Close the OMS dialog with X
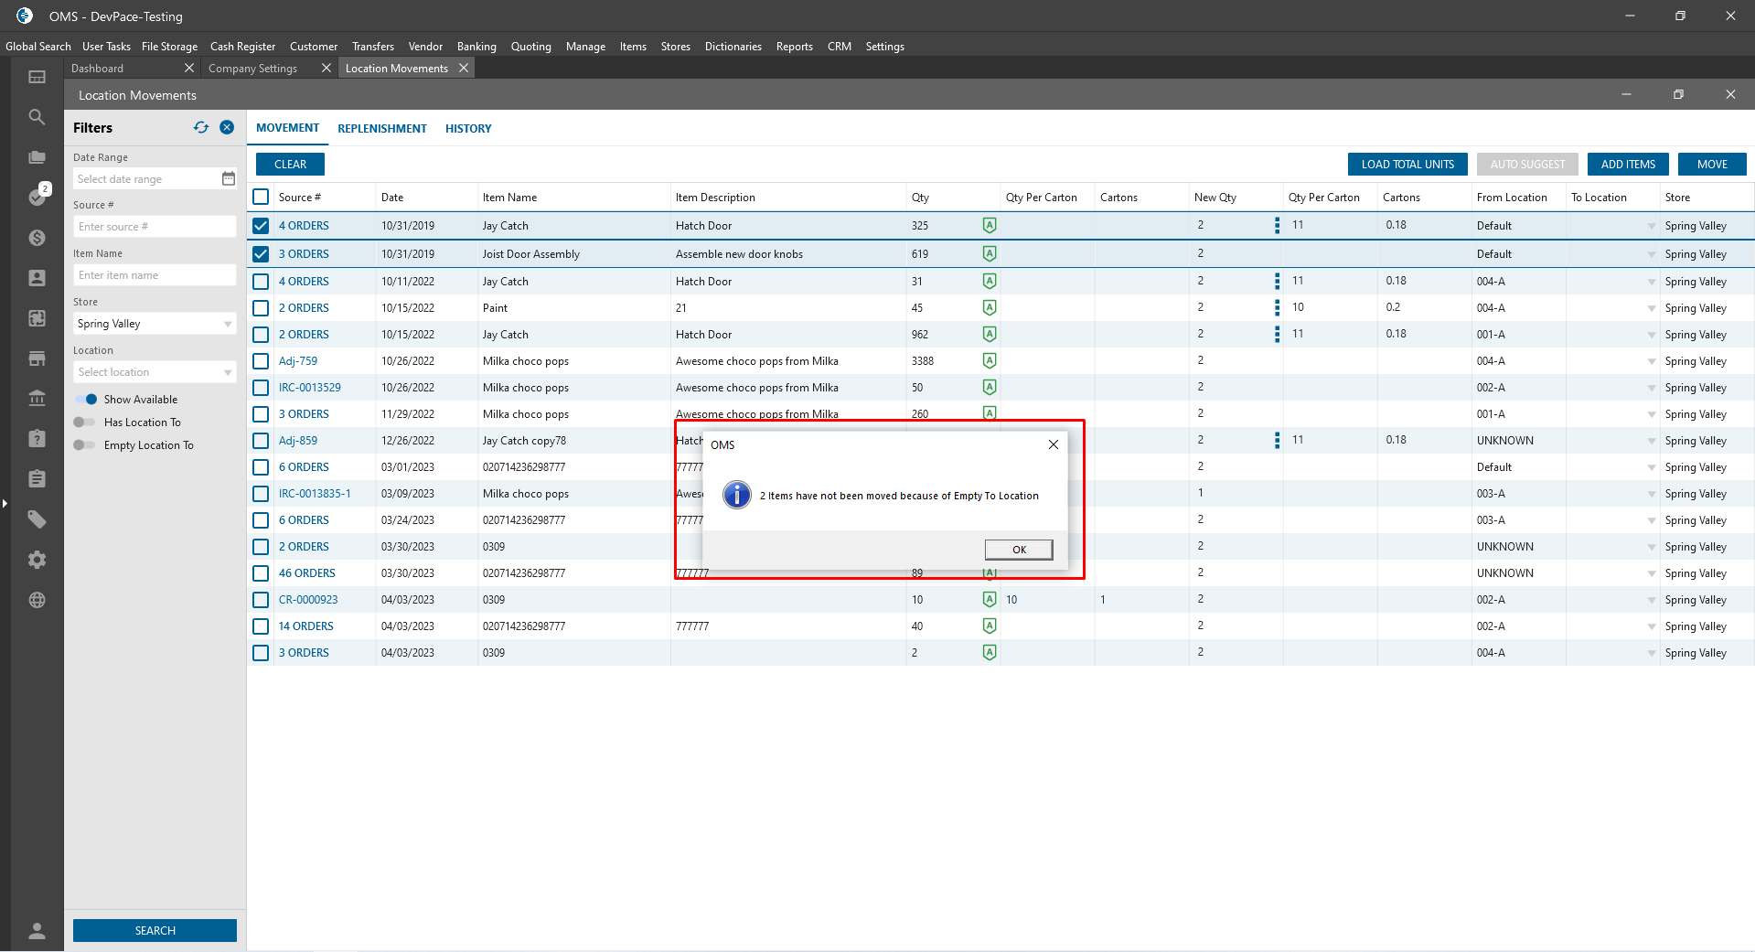The image size is (1755, 952). click(1053, 444)
